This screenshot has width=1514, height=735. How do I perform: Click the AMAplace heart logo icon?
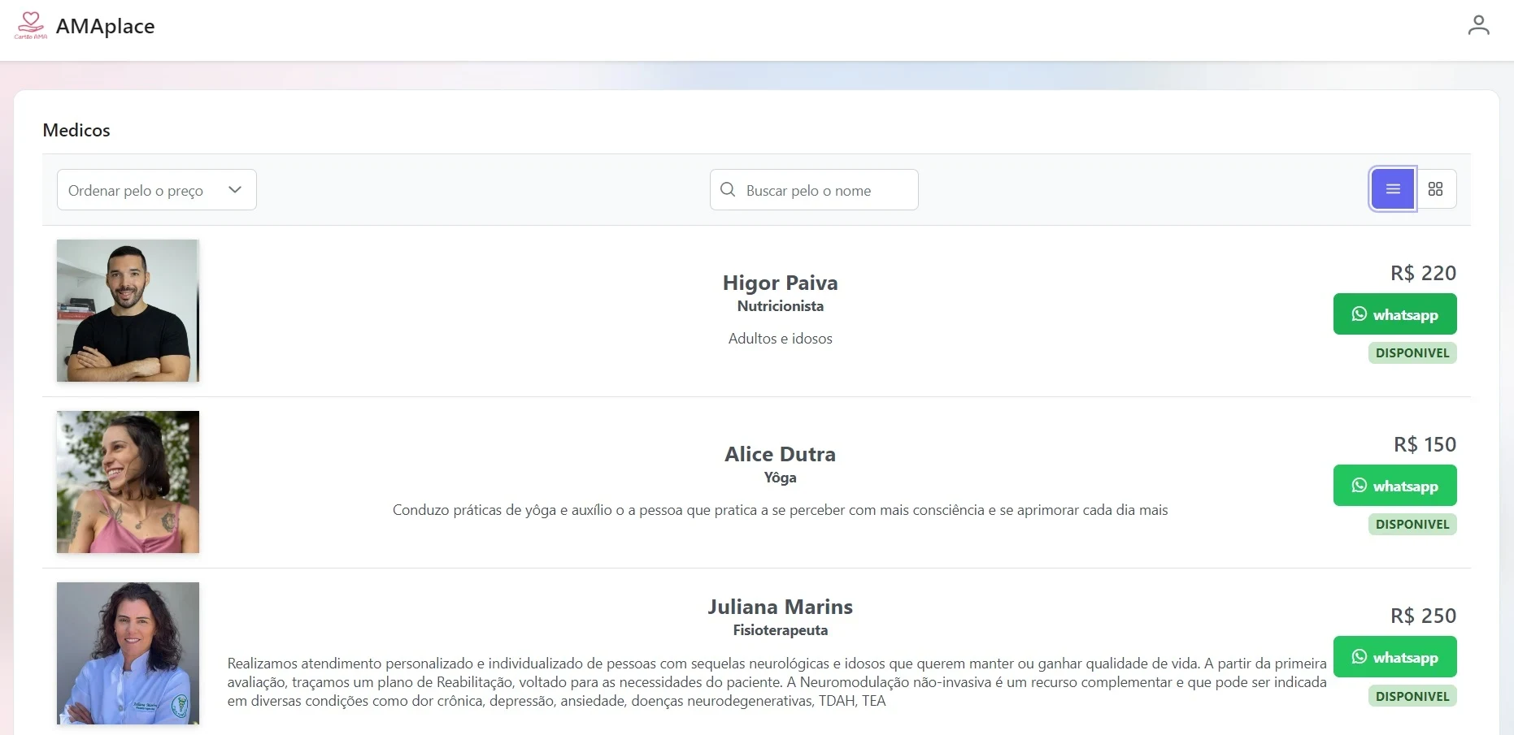click(31, 26)
